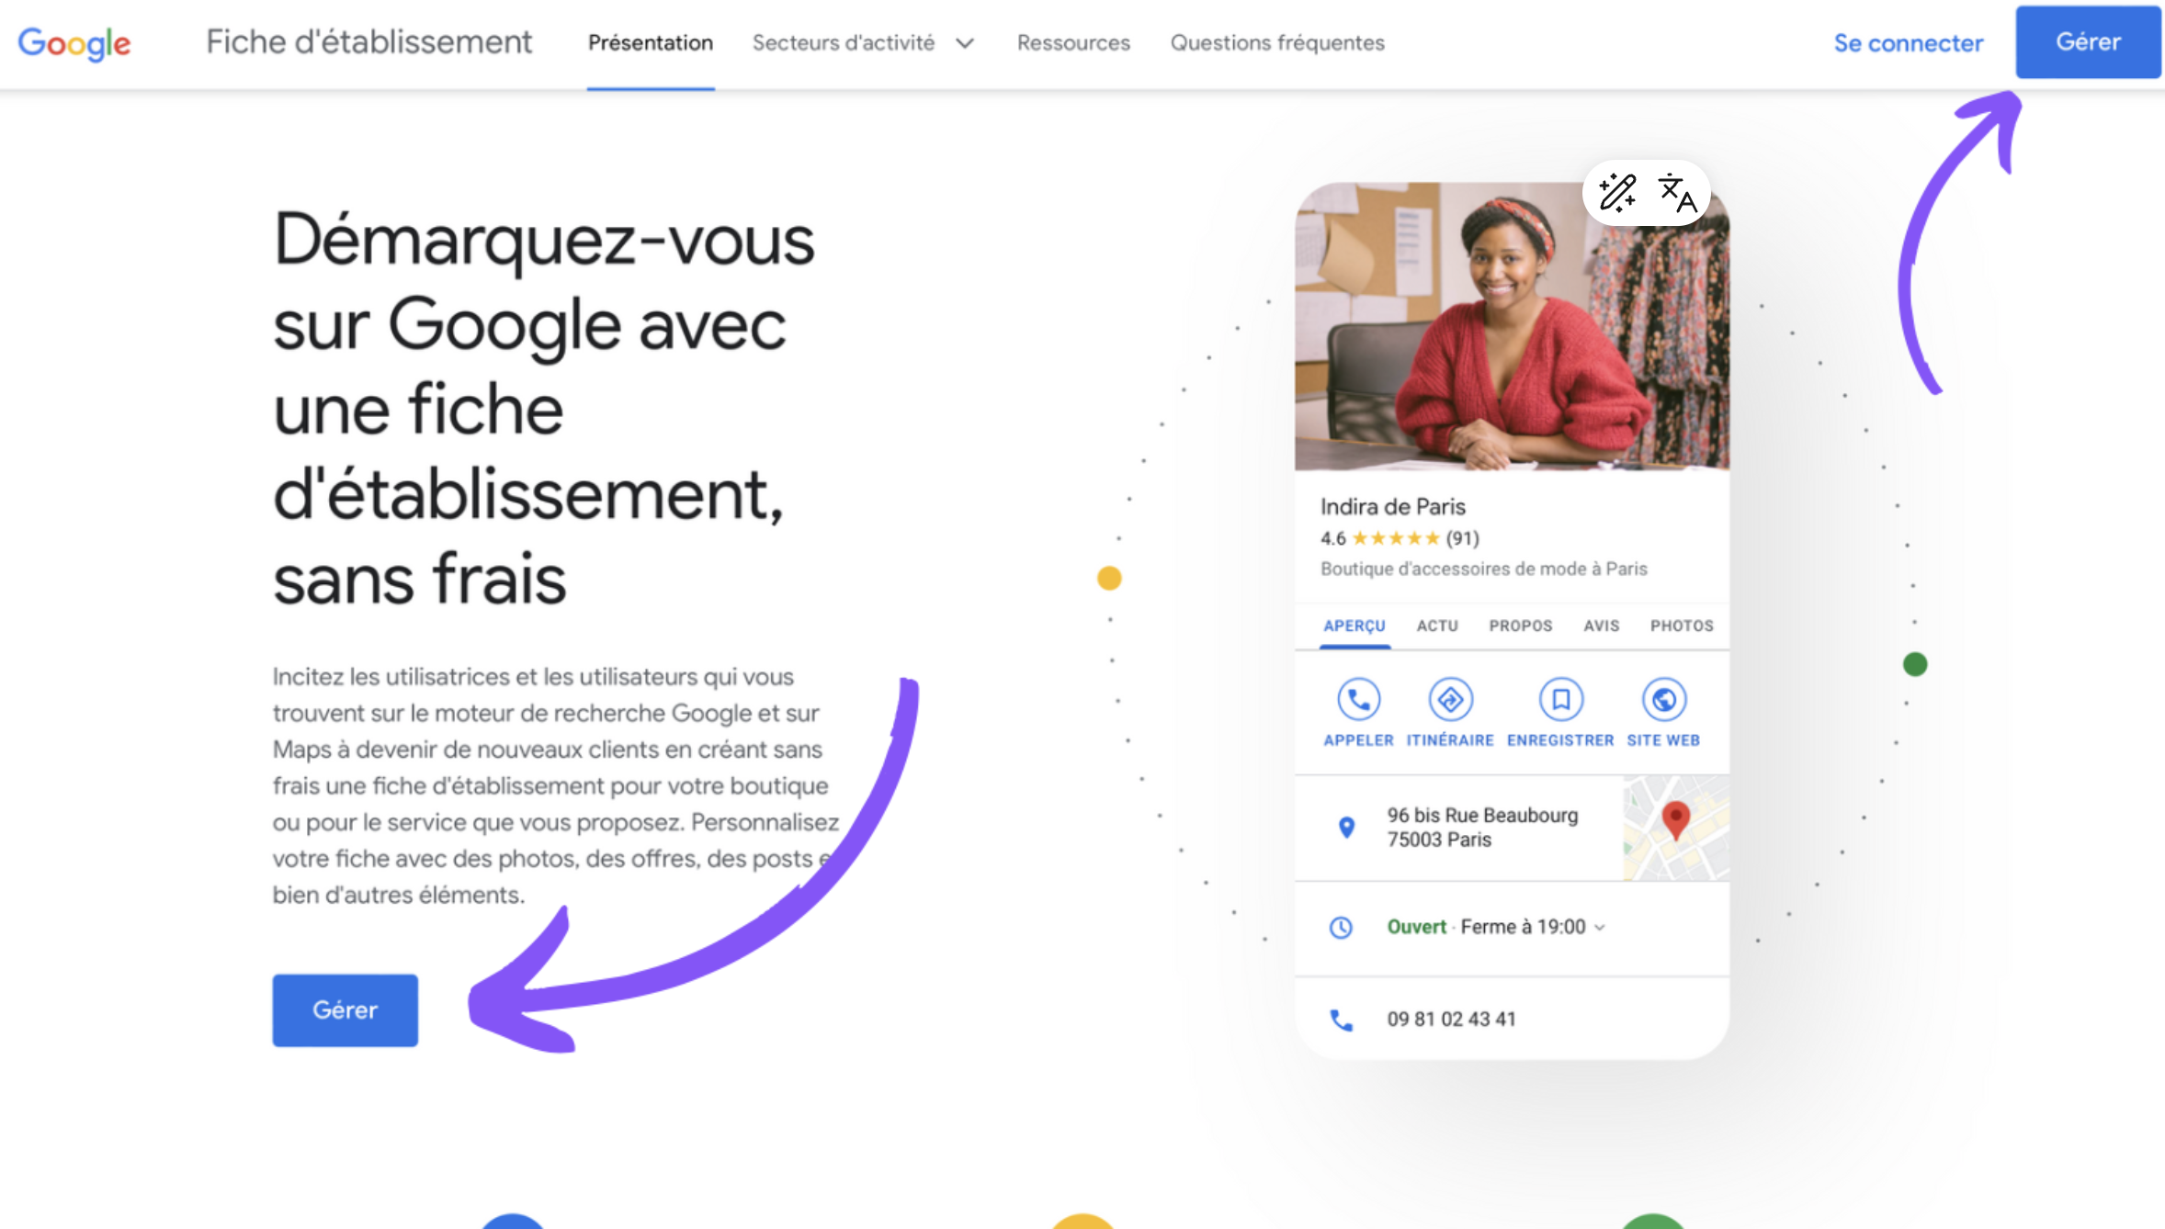Select the Avis tab in card
Screen dimensions: 2165x1229
click(x=1601, y=626)
